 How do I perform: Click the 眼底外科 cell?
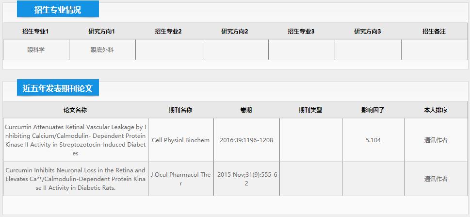point(102,50)
